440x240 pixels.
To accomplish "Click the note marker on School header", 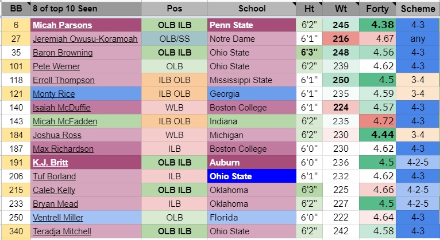I will pos(294,3).
